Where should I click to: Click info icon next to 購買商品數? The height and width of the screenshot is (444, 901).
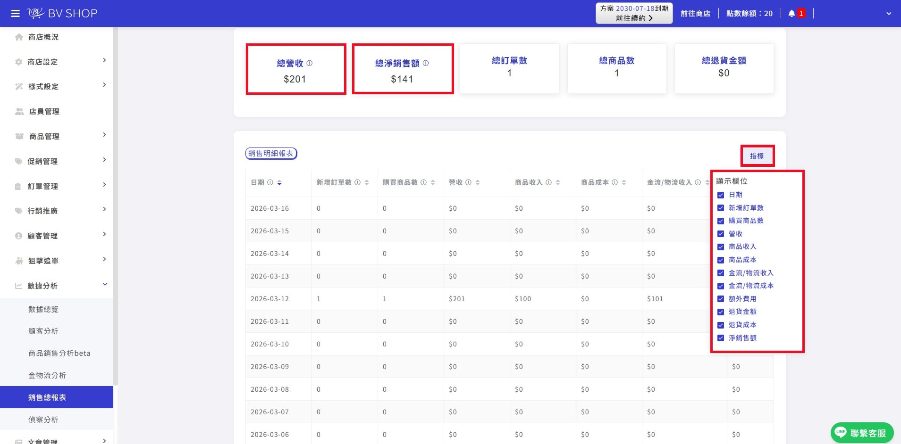[x=423, y=182]
